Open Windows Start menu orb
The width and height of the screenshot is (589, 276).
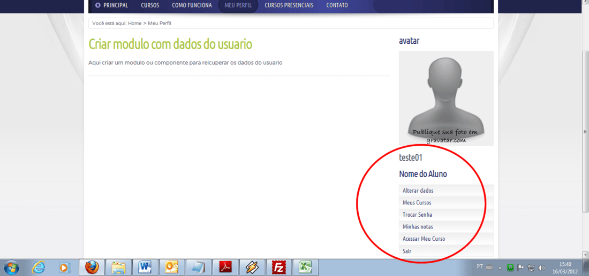12,267
